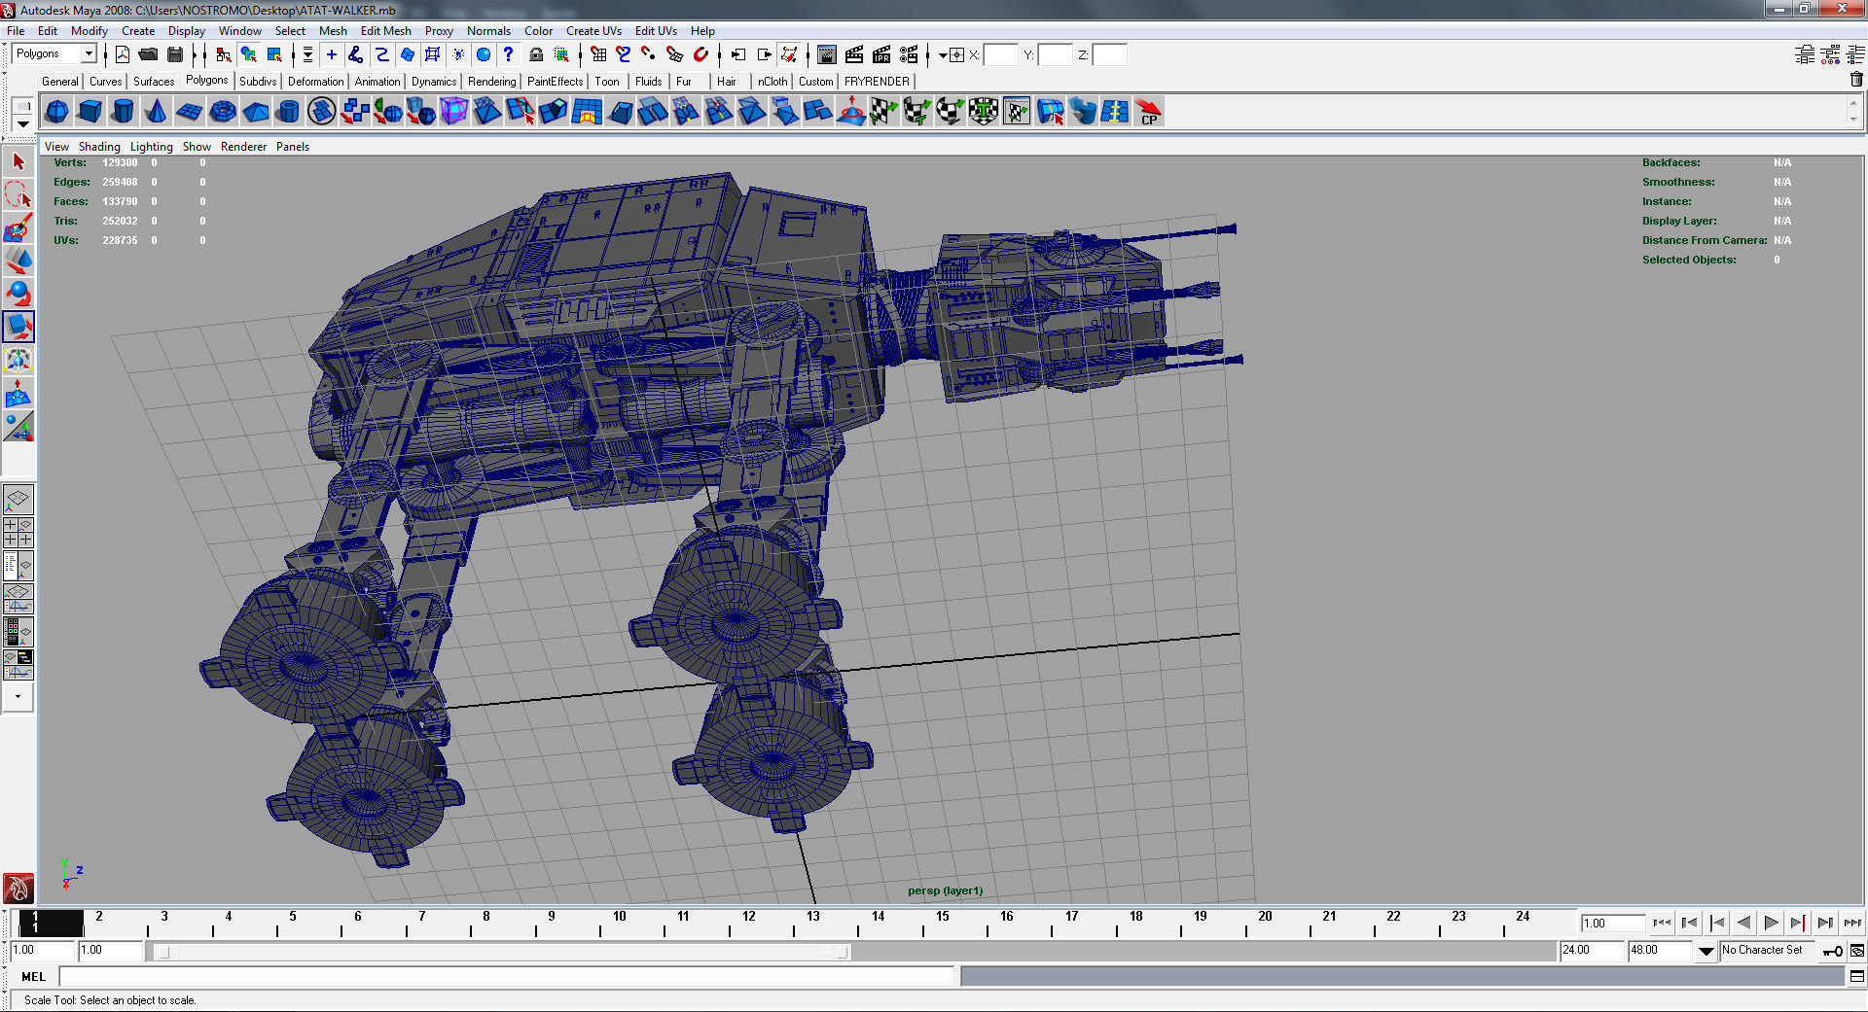Select the arrow Select tool
The height and width of the screenshot is (1012, 1868).
click(x=18, y=162)
